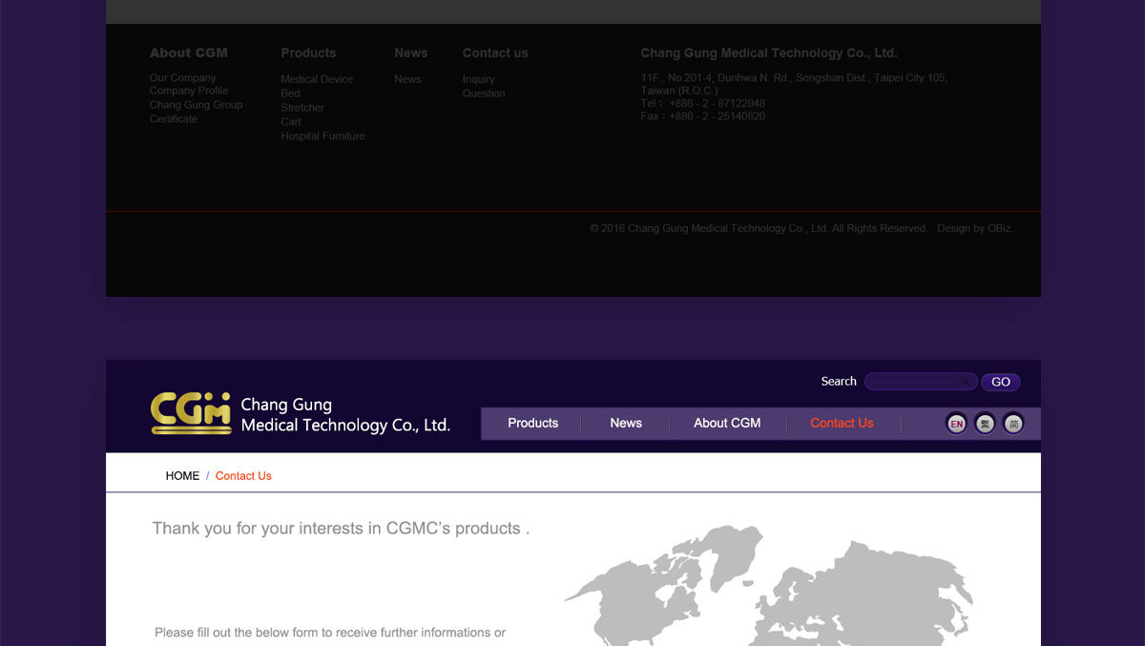Click the Dunhwa N. Rd. address line

pos(794,78)
